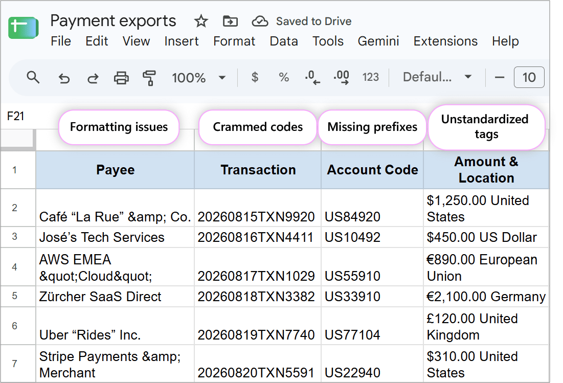
Task: Click the select-all corner box
Action: (18, 139)
